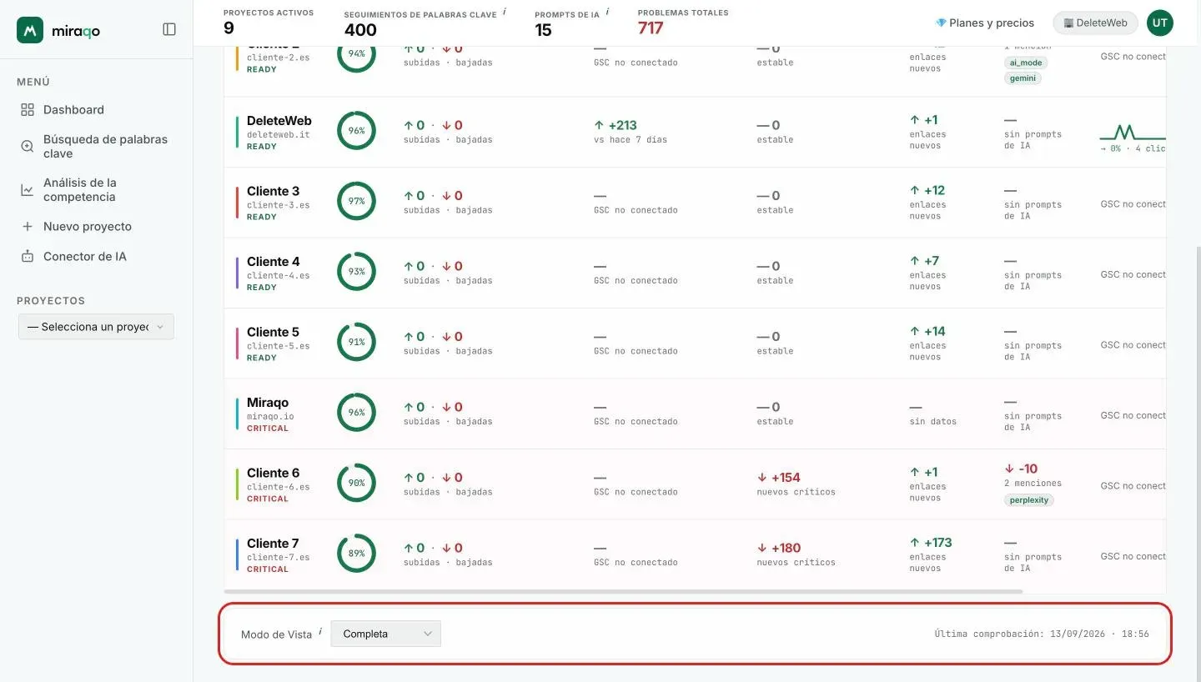Click the horizontal table scrollbar
Screen dimensions: 1201x682
pos(624,591)
